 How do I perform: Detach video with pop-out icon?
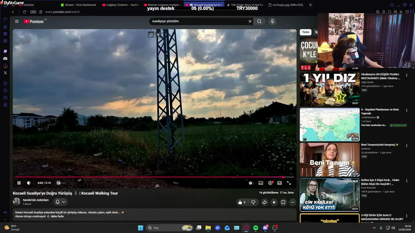(x=151, y=35)
